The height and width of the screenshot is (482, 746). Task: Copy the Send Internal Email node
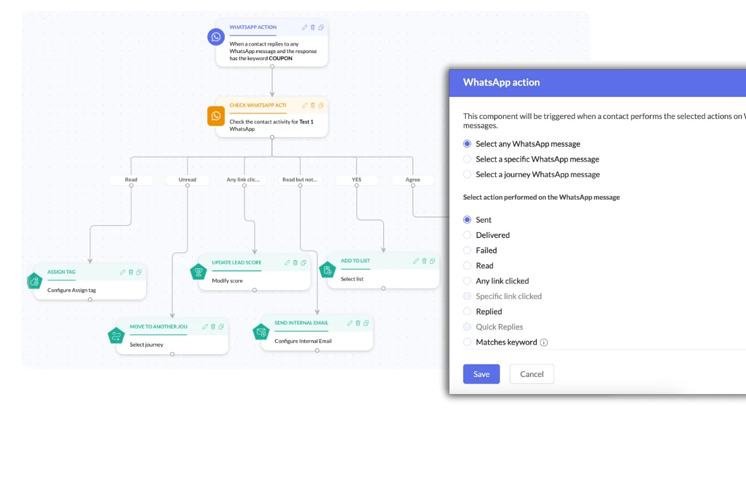point(366,323)
